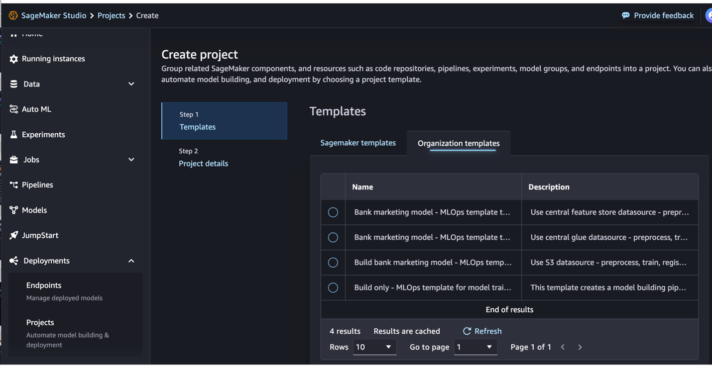The height and width of the screenshot is (366, 712).
Task: Click the Auto ML icon
Action: pyautogui.click(x=13, y=109)
